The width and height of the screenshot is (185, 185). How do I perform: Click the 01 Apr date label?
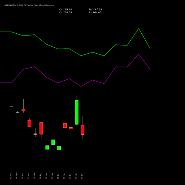[x=40, y=176]
